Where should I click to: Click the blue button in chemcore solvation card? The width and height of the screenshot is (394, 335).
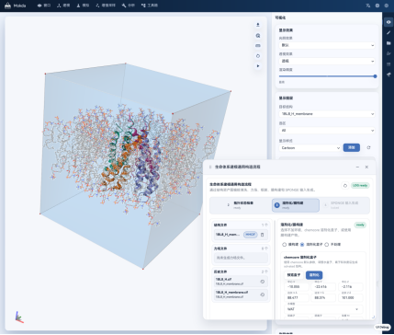coord(314,275)
